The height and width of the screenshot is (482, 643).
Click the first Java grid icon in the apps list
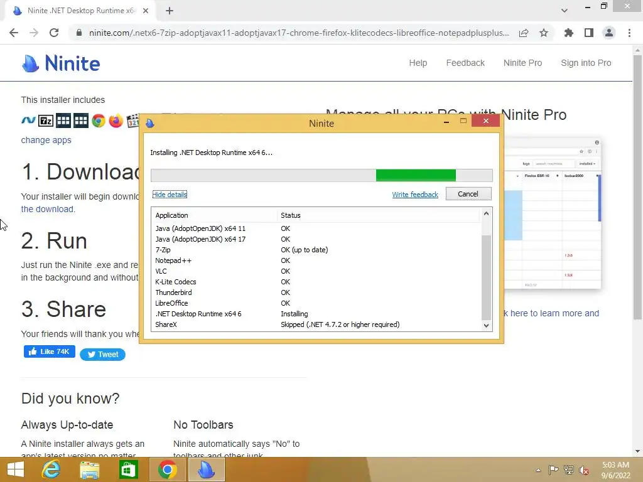[63, 121]
